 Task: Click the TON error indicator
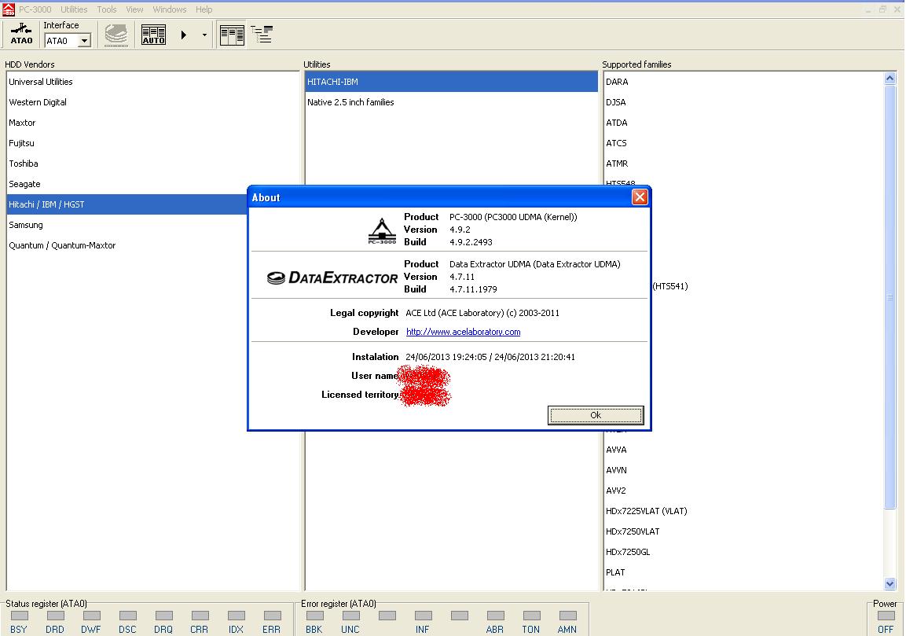532,616
